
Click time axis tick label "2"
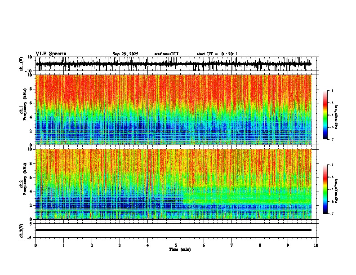(x=92, y=245)
